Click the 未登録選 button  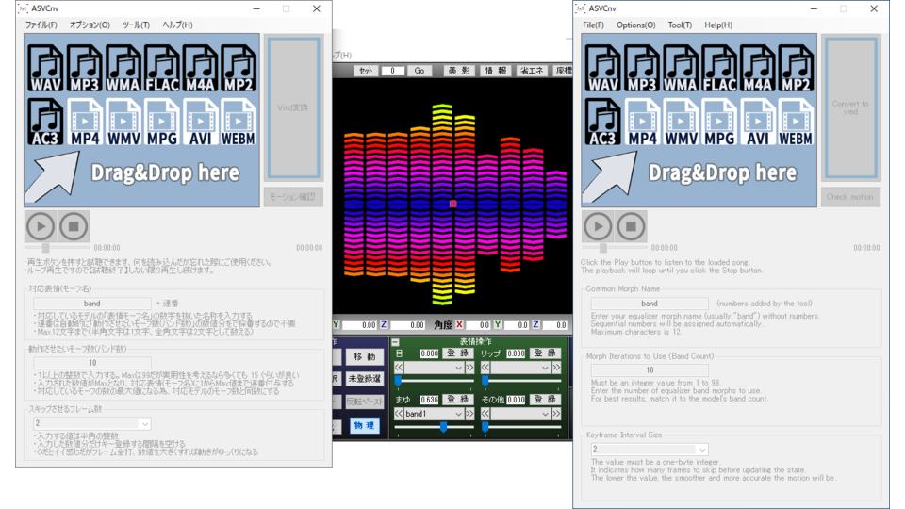pos(364,379)
